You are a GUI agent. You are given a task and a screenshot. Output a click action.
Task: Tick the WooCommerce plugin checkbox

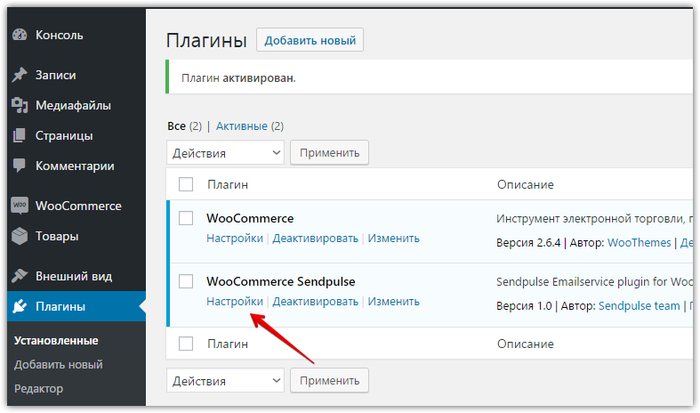(186, 218)
